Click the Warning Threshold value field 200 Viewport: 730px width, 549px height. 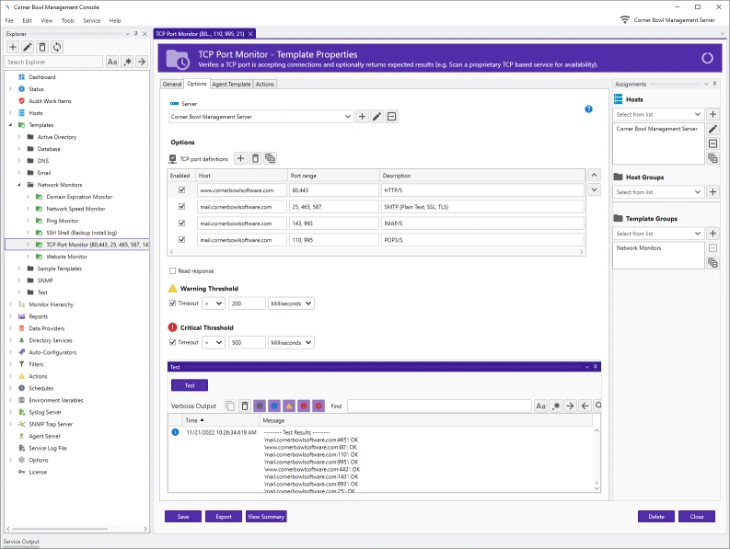[247, 303]
